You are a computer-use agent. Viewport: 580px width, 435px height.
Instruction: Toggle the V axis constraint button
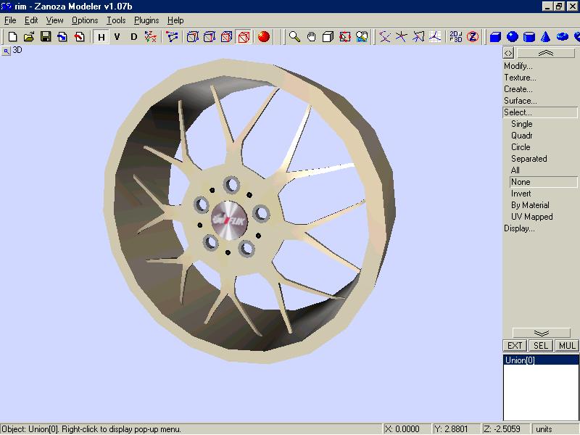pos(117,36)
